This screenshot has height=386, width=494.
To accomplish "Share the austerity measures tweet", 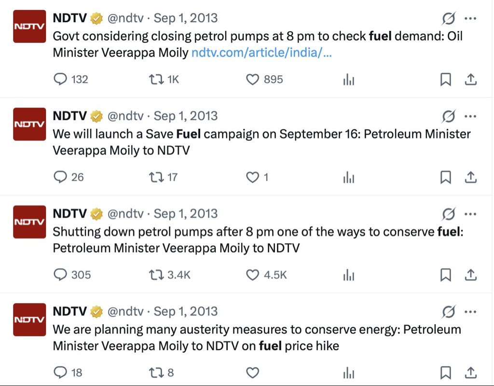I will click(x=471, y=372).
